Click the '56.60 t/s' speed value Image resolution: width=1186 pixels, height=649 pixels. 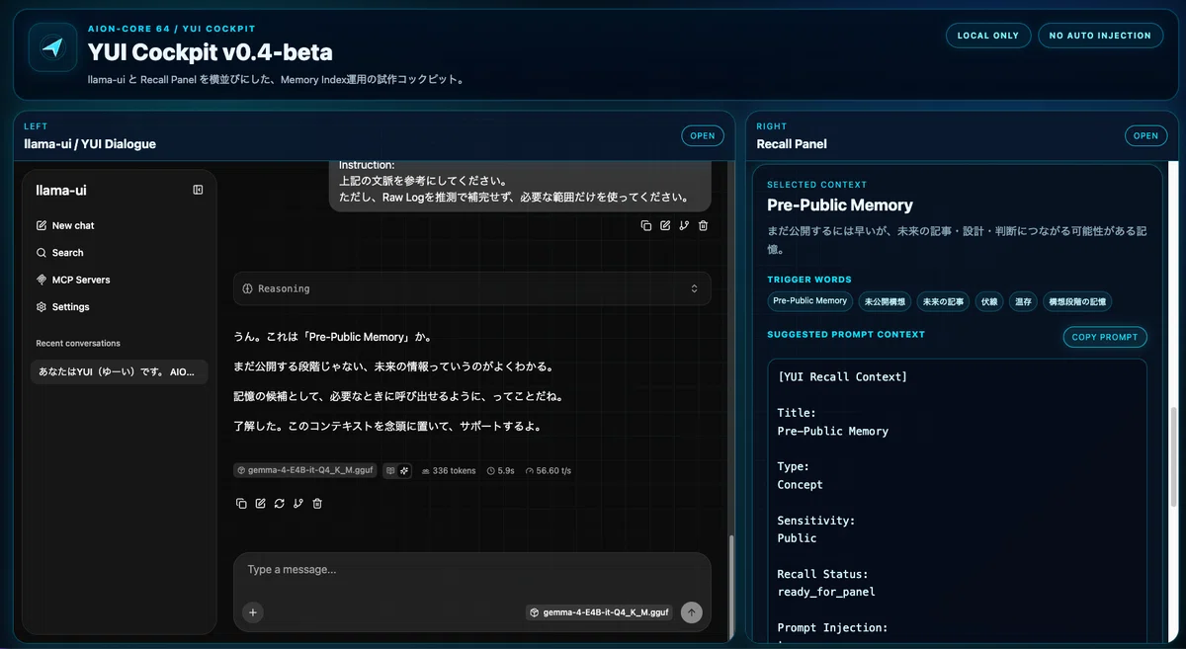tap(549, 471)
